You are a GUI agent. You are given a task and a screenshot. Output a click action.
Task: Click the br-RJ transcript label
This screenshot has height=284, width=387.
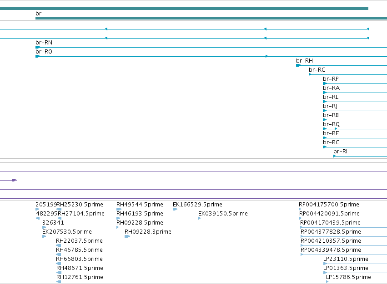click(x=330, y=106)
